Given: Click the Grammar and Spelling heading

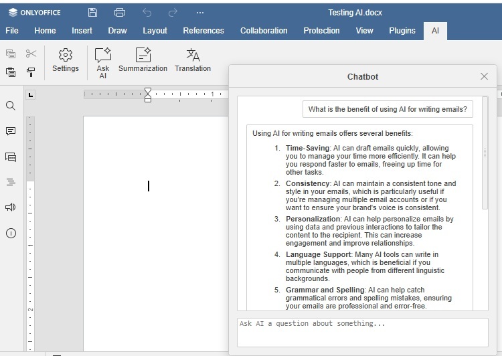Looking at the screenshot, I should pyautogui.click(x=325, y=290).
